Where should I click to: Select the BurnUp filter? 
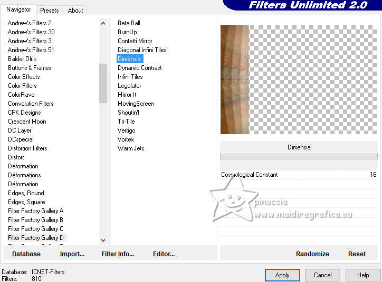click(127, 32)
